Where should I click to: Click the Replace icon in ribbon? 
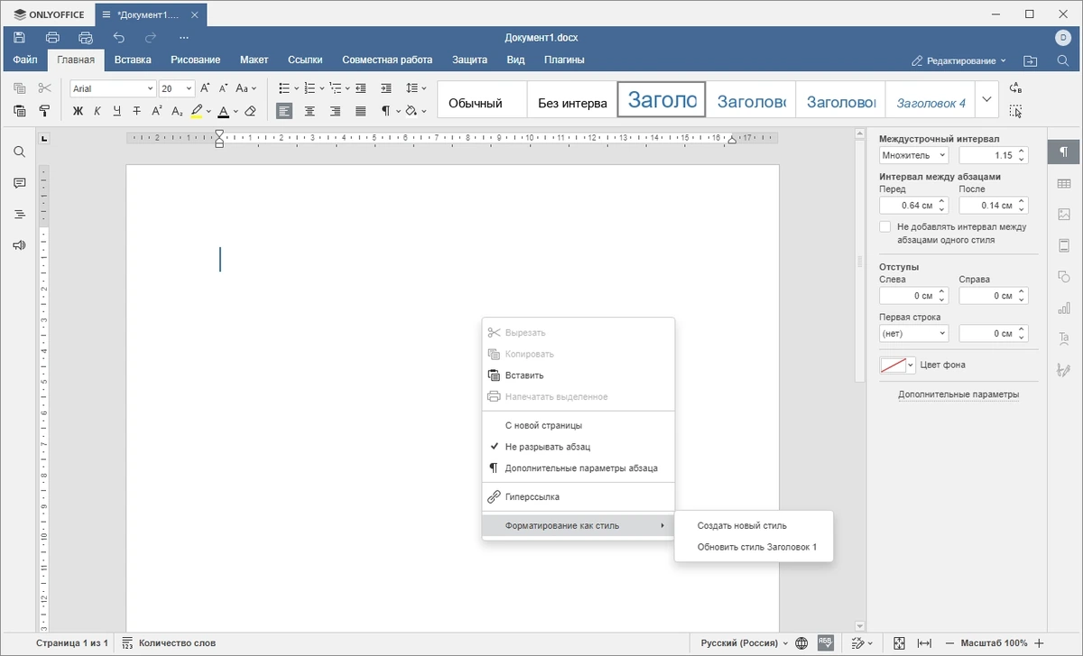1015,88
